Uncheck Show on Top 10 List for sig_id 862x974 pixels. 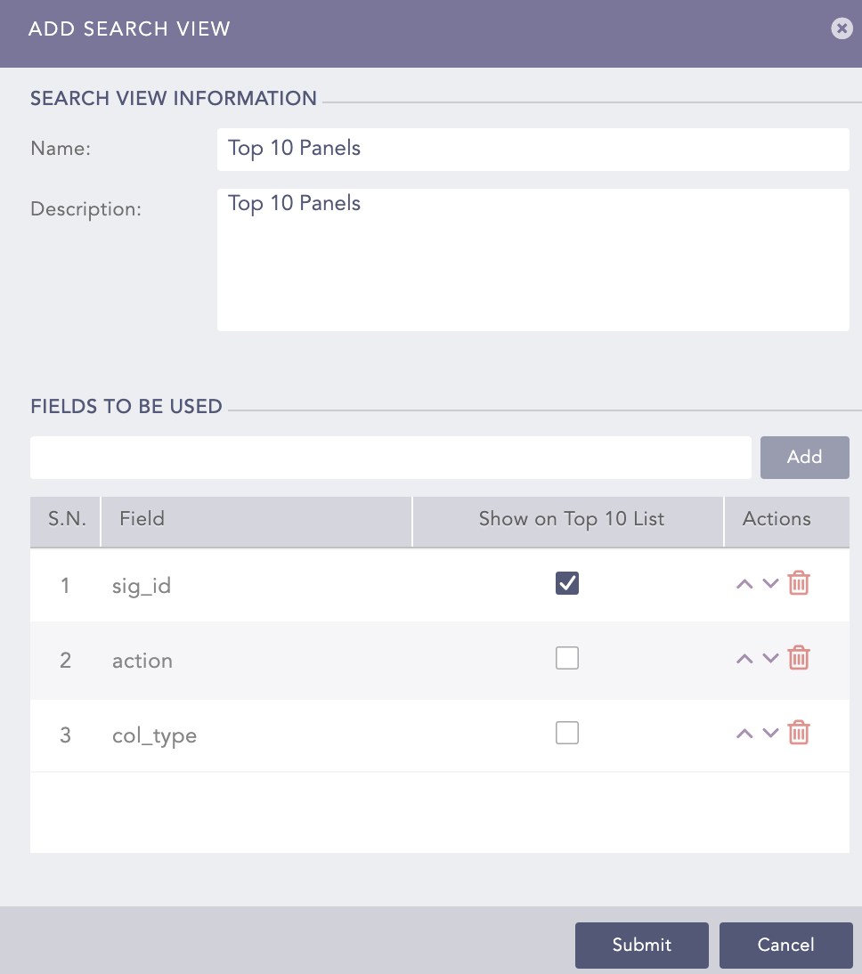(567, 583)
